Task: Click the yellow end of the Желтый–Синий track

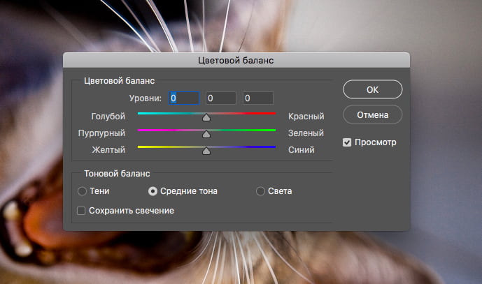Action: pos(141,147)
